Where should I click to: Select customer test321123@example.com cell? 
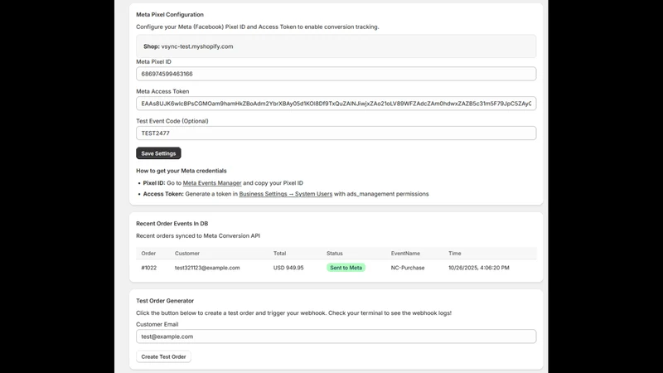pyautogui.click(x=207, y=268)
